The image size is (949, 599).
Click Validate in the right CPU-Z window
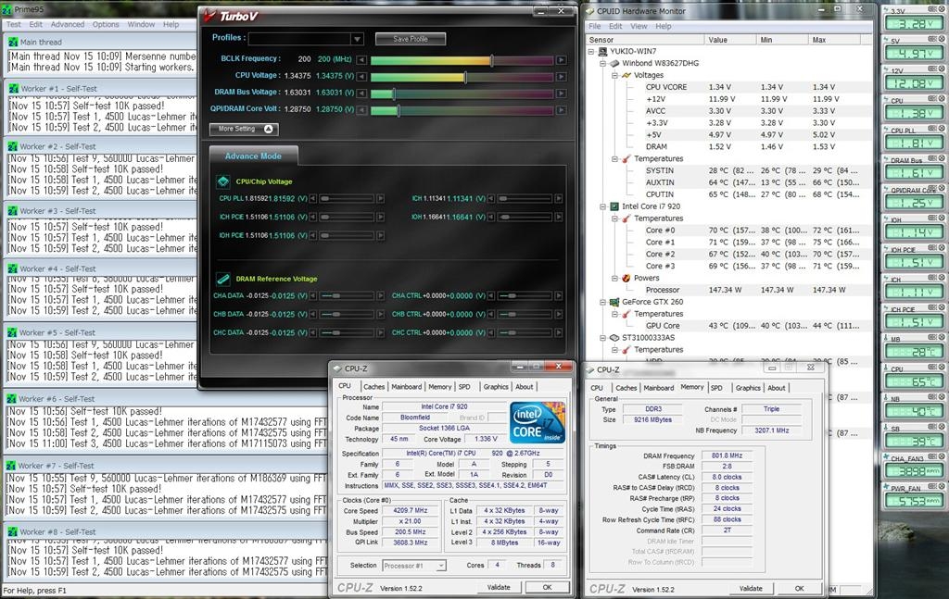click(751, 588)
